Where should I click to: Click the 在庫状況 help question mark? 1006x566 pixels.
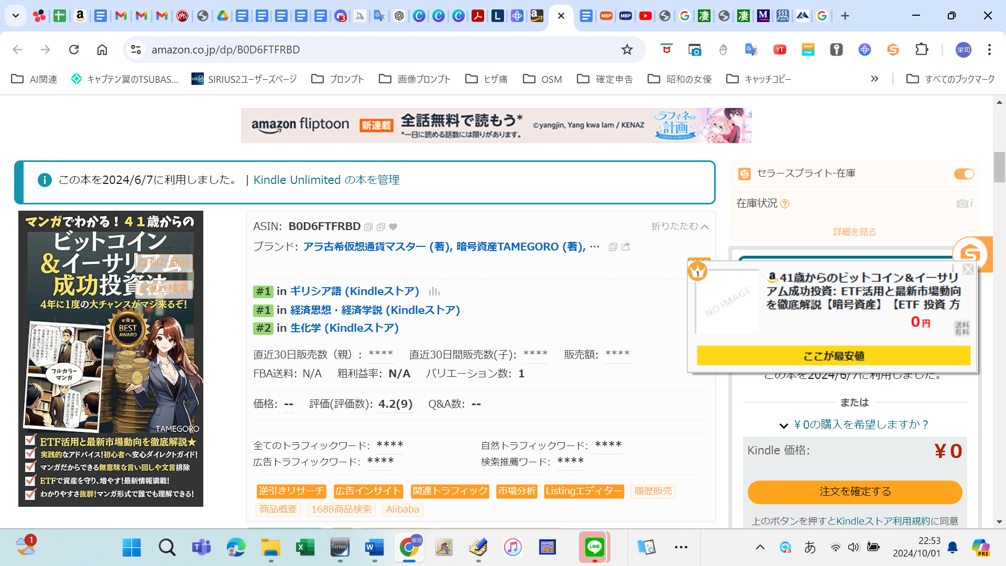coord(784,204)
